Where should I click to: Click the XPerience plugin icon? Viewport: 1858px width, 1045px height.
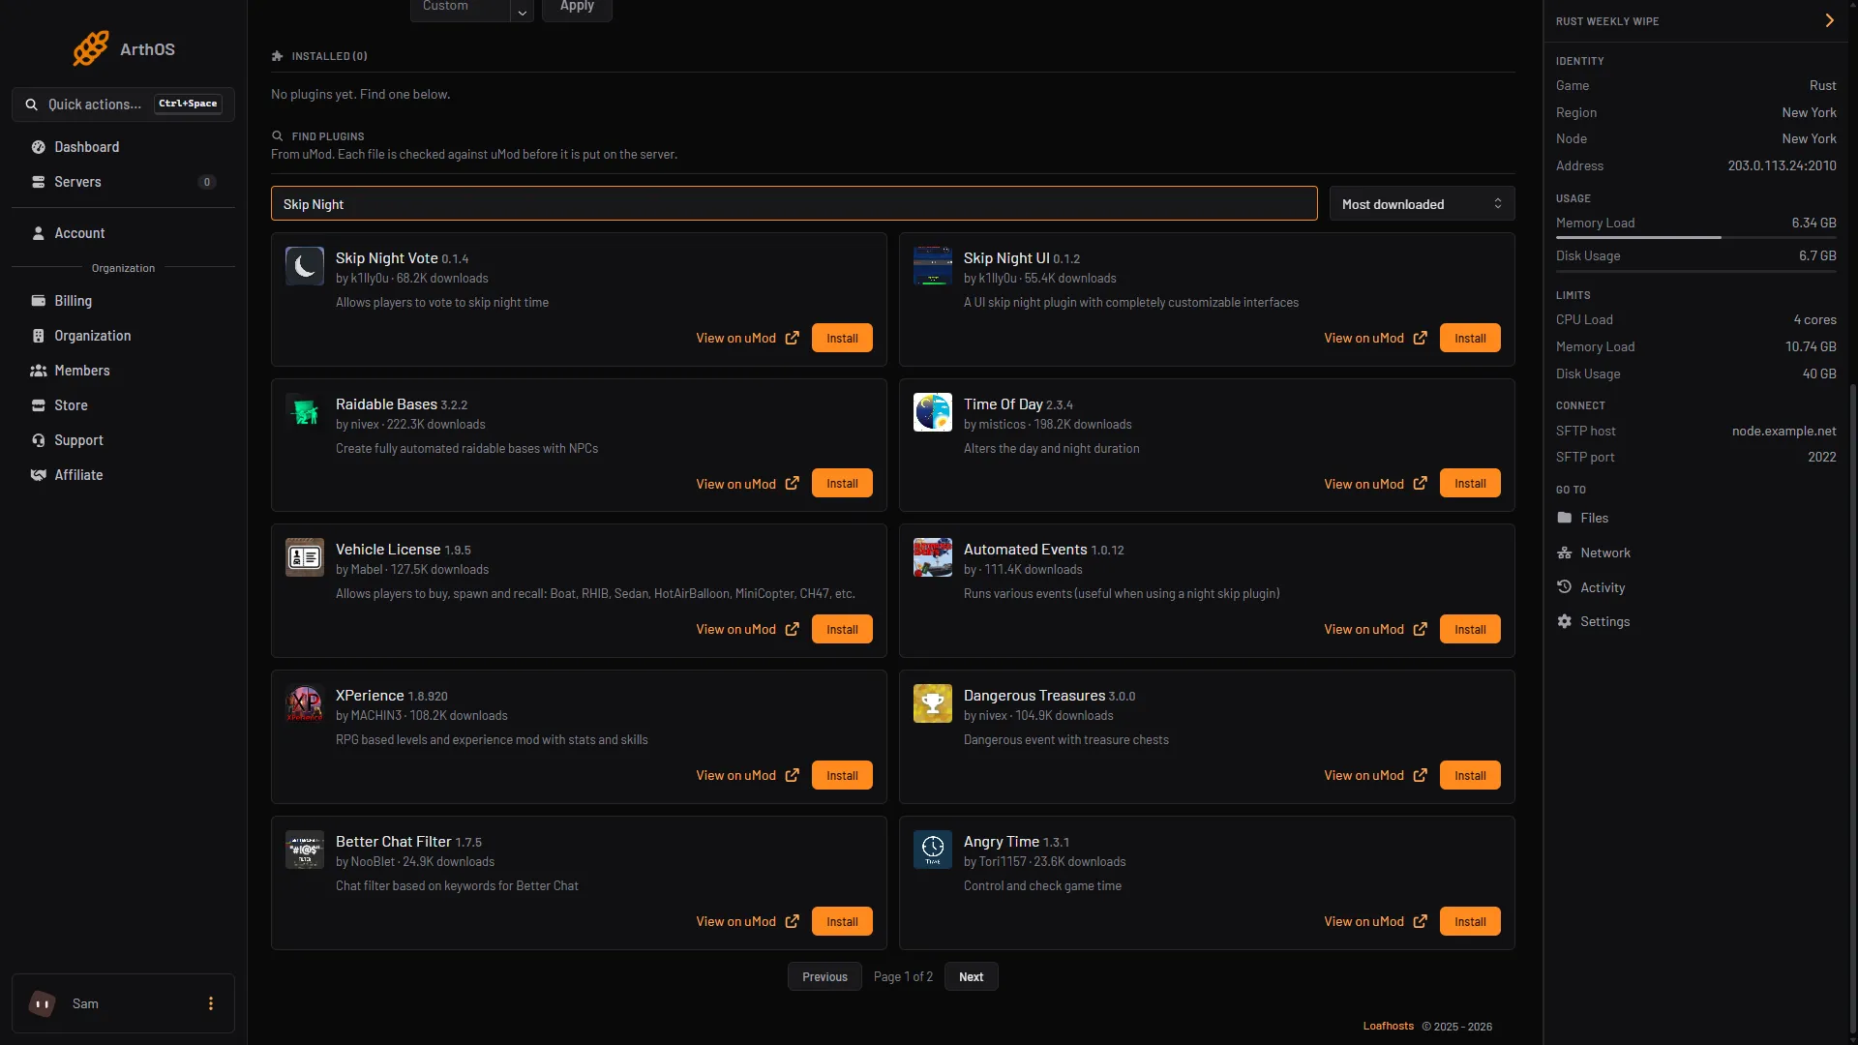point(305,703)
